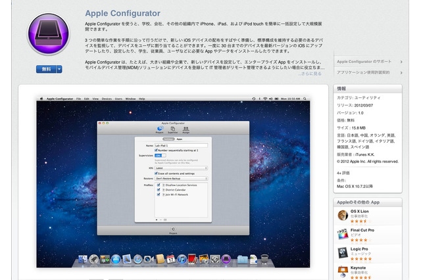Select the Supervise toolbar icon

pyautogui.click(x=172, y=129)
